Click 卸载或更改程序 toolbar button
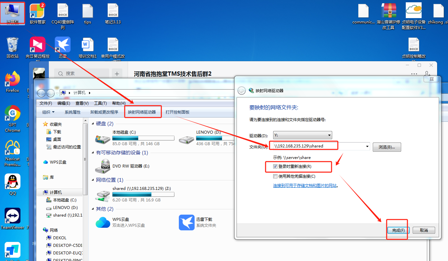 pos(104,112)
